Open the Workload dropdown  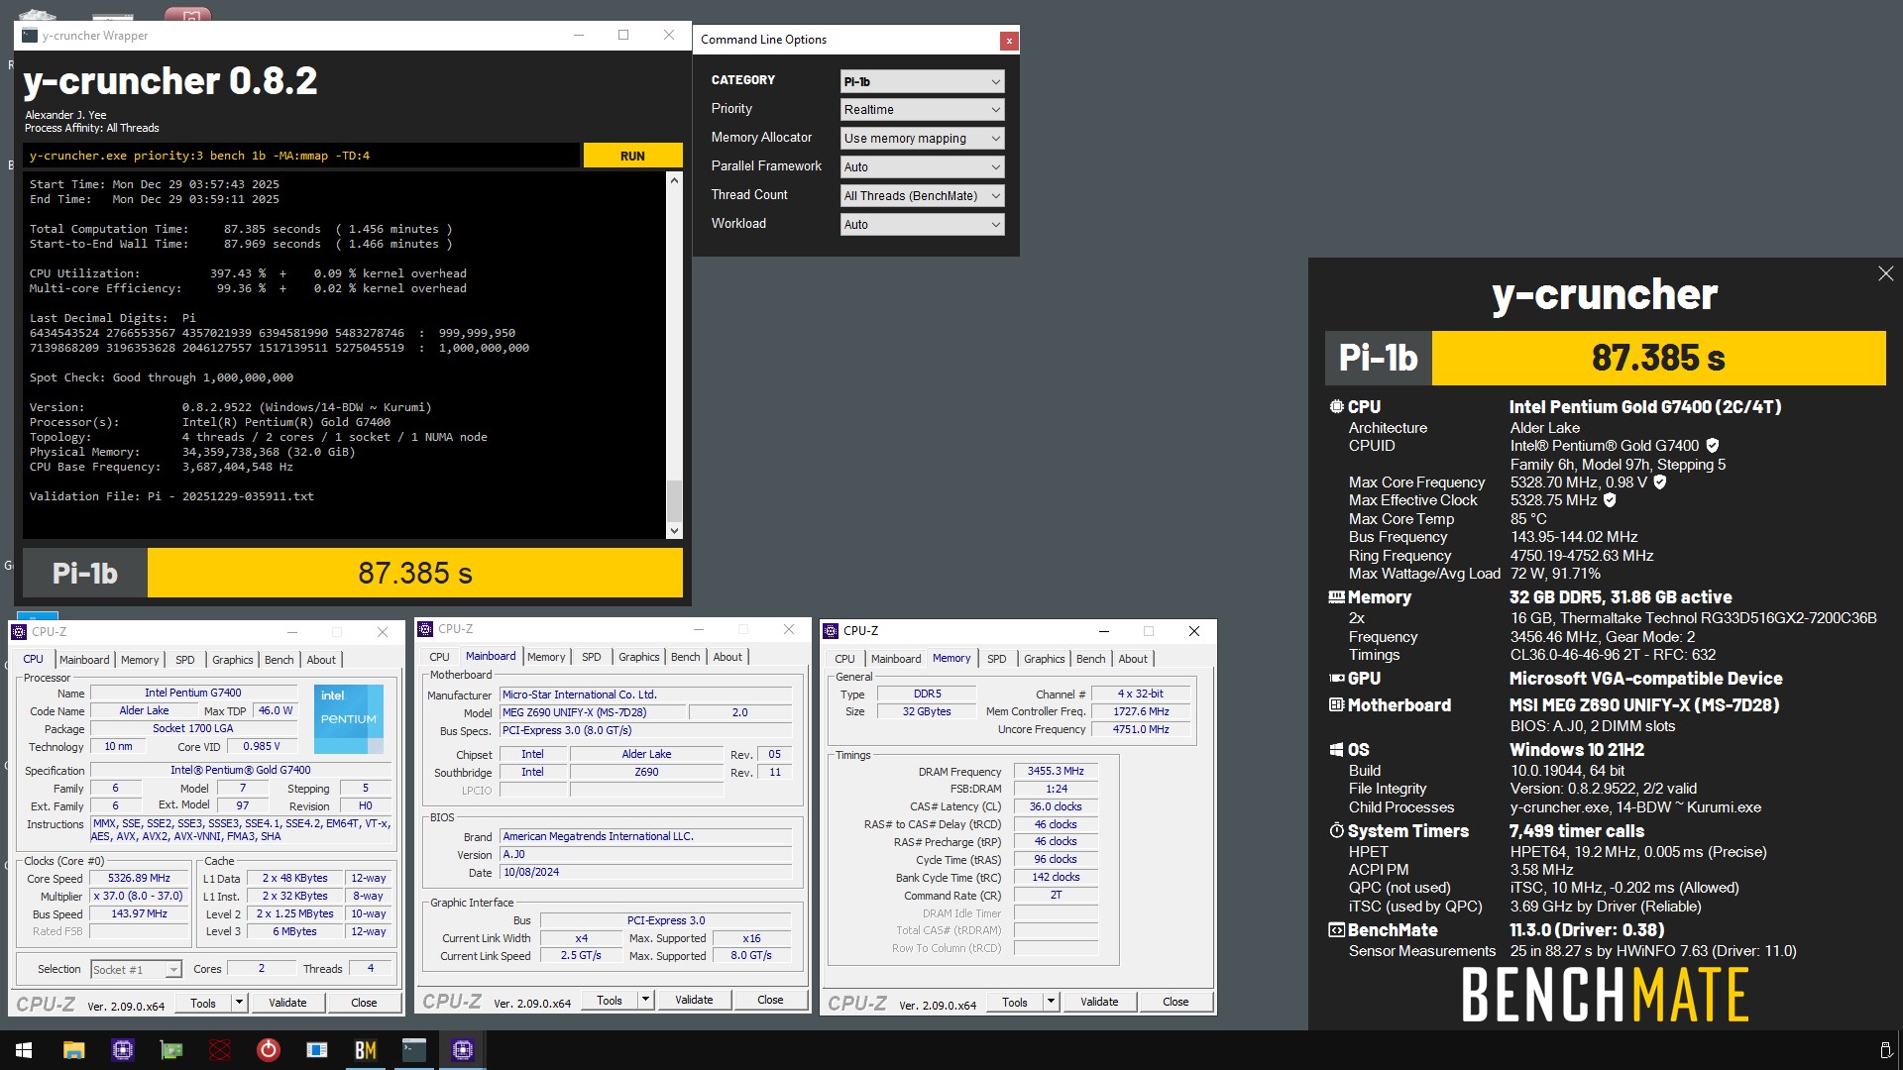point(922,225)
